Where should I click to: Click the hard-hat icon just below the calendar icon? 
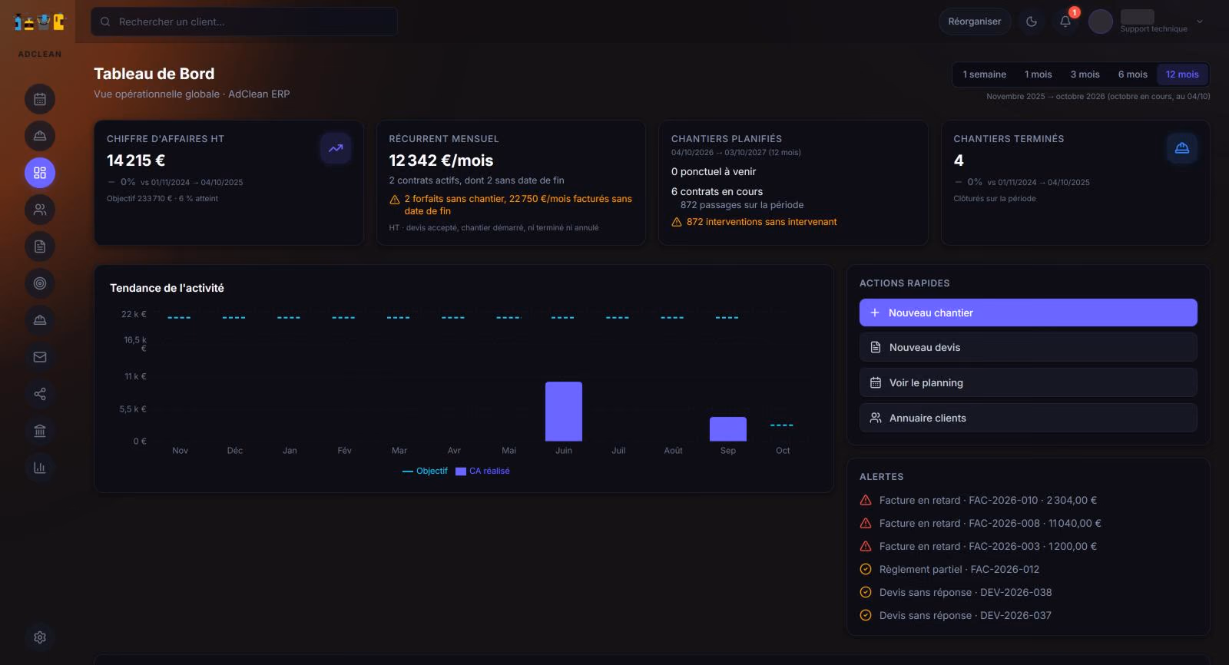coord(40,136)
